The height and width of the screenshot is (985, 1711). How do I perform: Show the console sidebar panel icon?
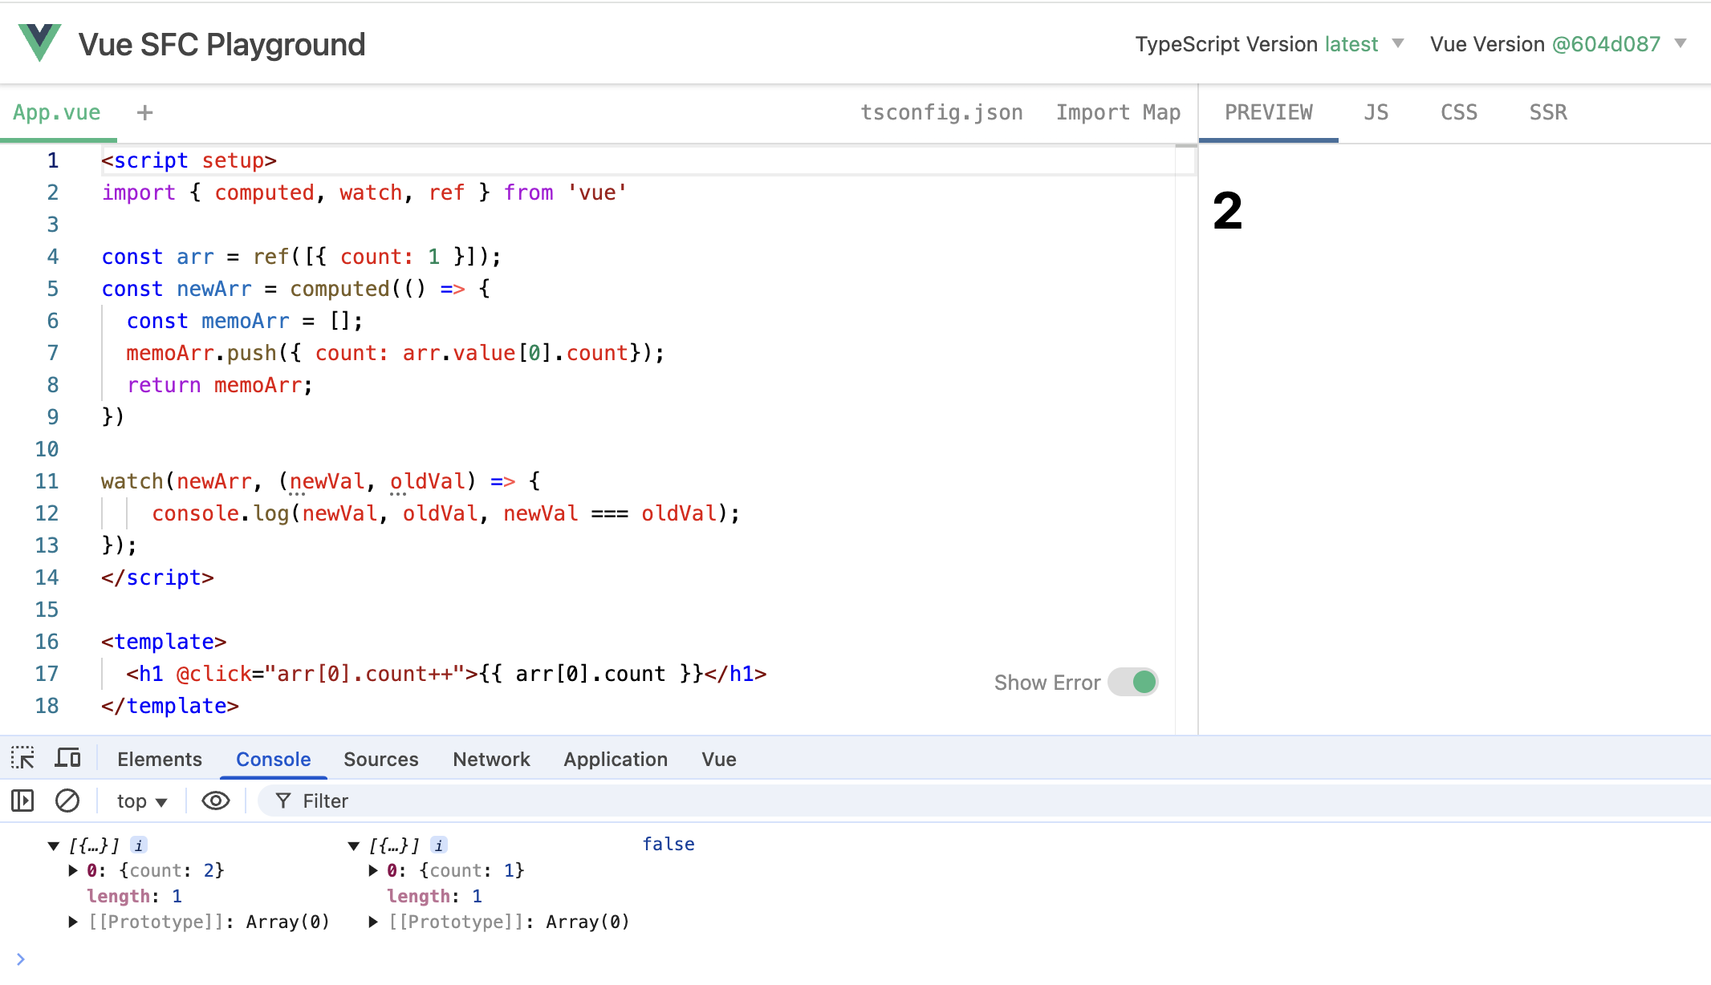(x=22, y=801)
